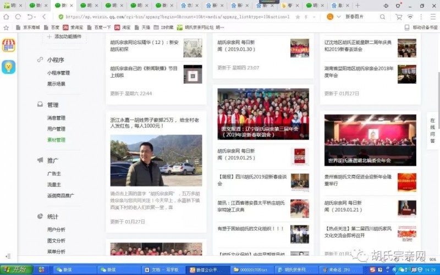Open a new tab with plus button
Image resolution: width=440 pixels, height=275 pixels.
358,5
